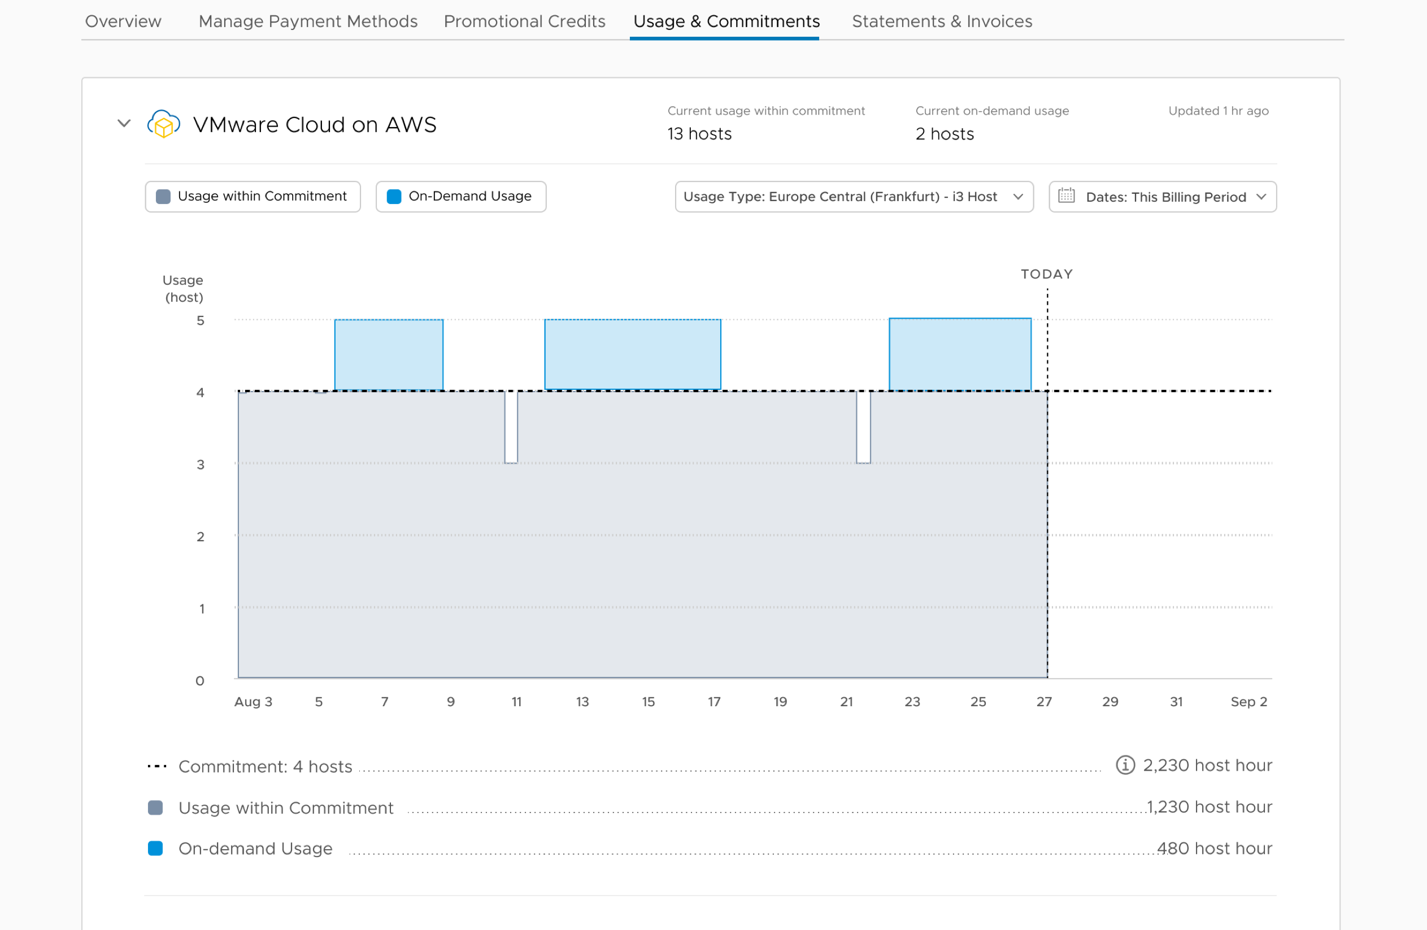The image size is (1427, 930).
Task: Click the 'Current on-demand usage' label
Action: coord(991,111)
